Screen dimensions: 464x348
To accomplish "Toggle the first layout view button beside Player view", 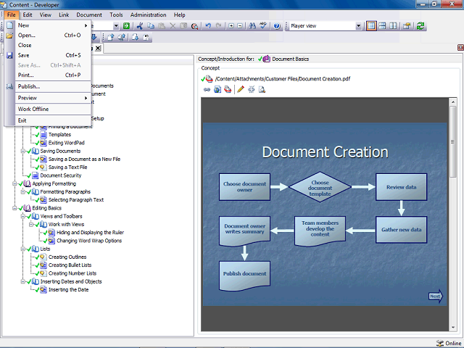I will (371, 26).
